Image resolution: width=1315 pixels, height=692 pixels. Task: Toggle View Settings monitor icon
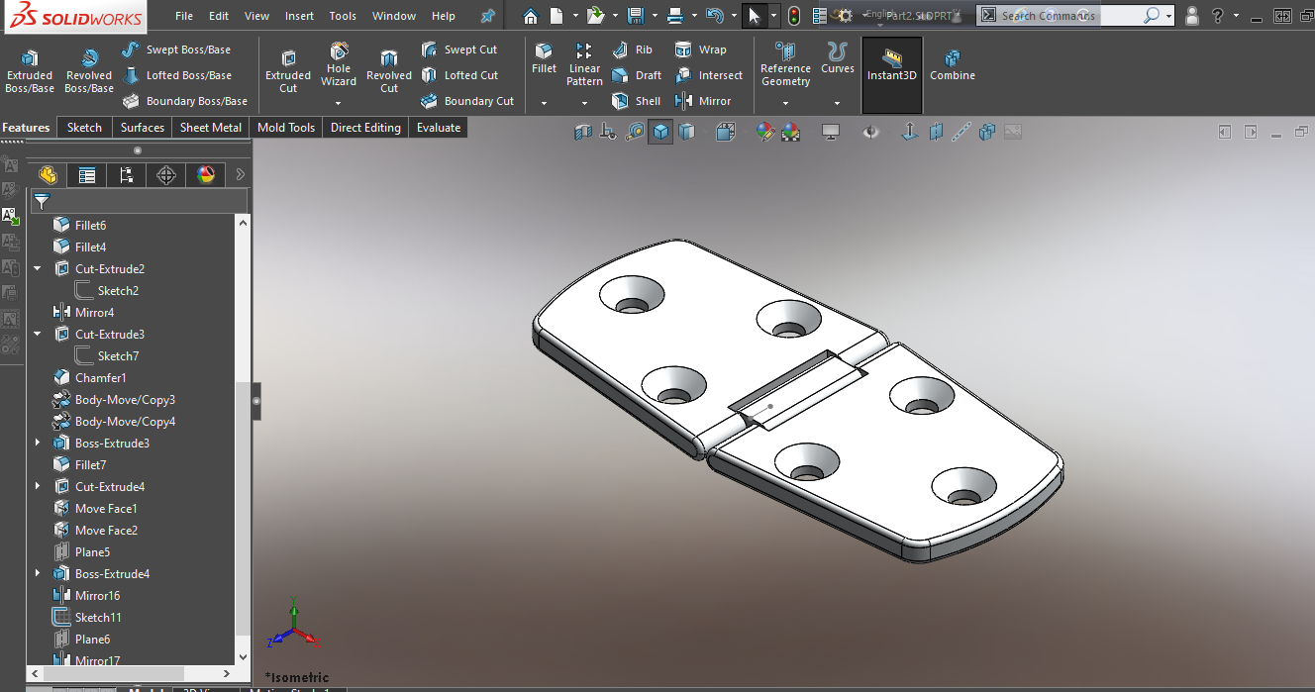coord(831,132)
